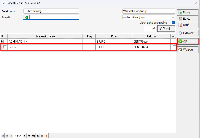200x138 pixels.
Task: Sort by Nazwisko i imię column header
Action: 45,36
